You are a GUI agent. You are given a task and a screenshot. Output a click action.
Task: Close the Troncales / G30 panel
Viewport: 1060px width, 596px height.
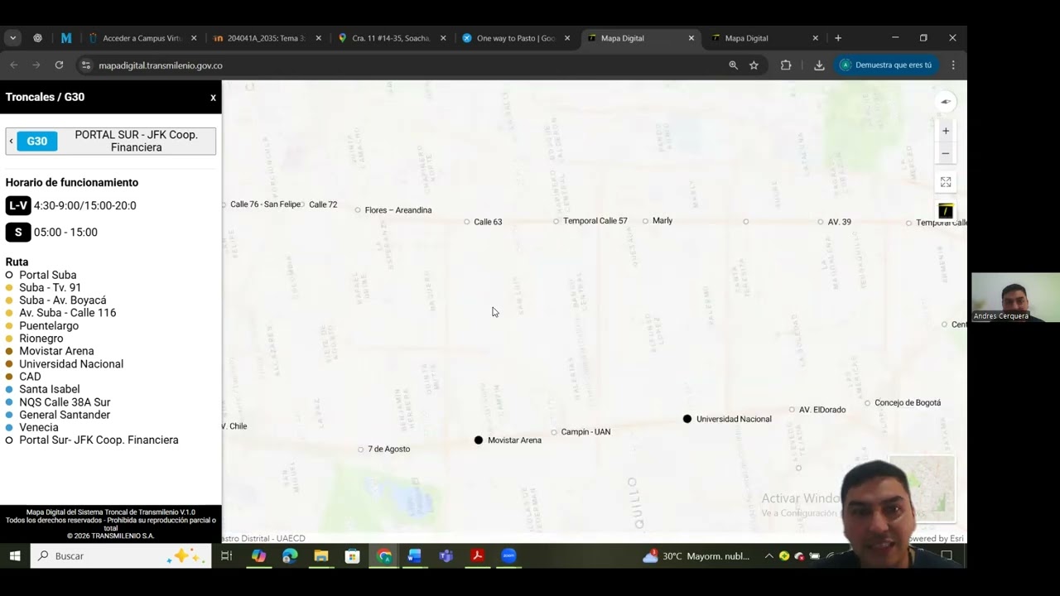click(x=213, y=98)
